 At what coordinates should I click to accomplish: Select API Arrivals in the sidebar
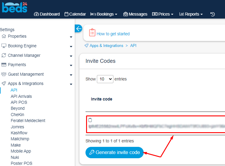(x=21, y=96)
